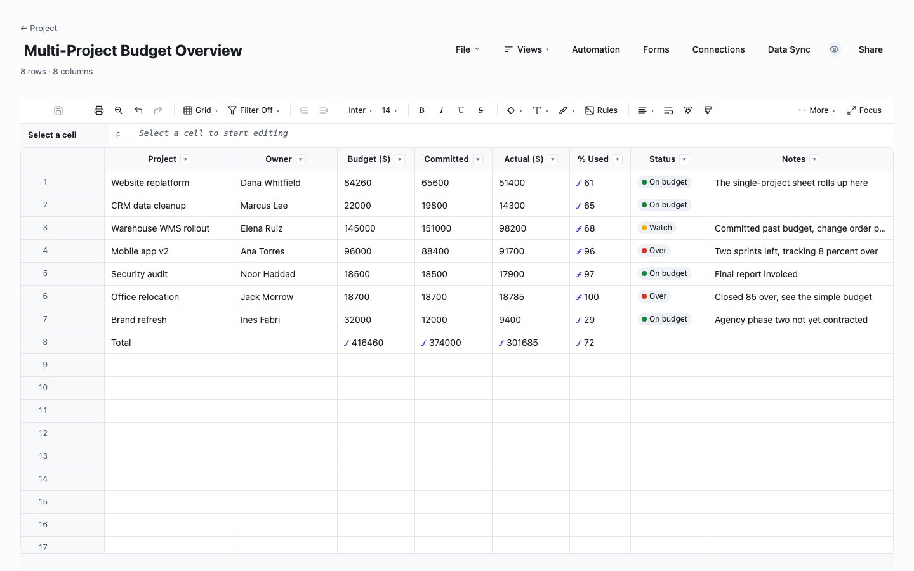Click the Over badge for Mobile app v2

[654, 251]
